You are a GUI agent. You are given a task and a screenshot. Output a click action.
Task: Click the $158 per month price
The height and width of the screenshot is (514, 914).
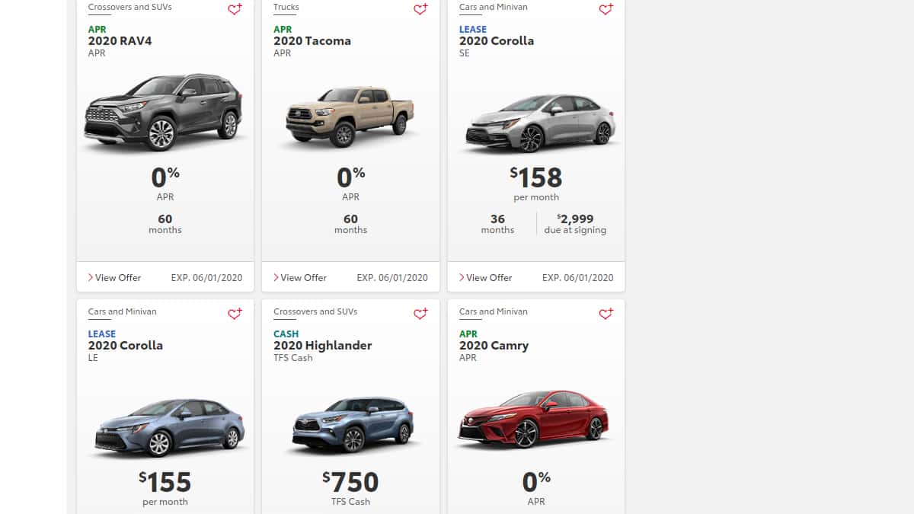(536, 178)
